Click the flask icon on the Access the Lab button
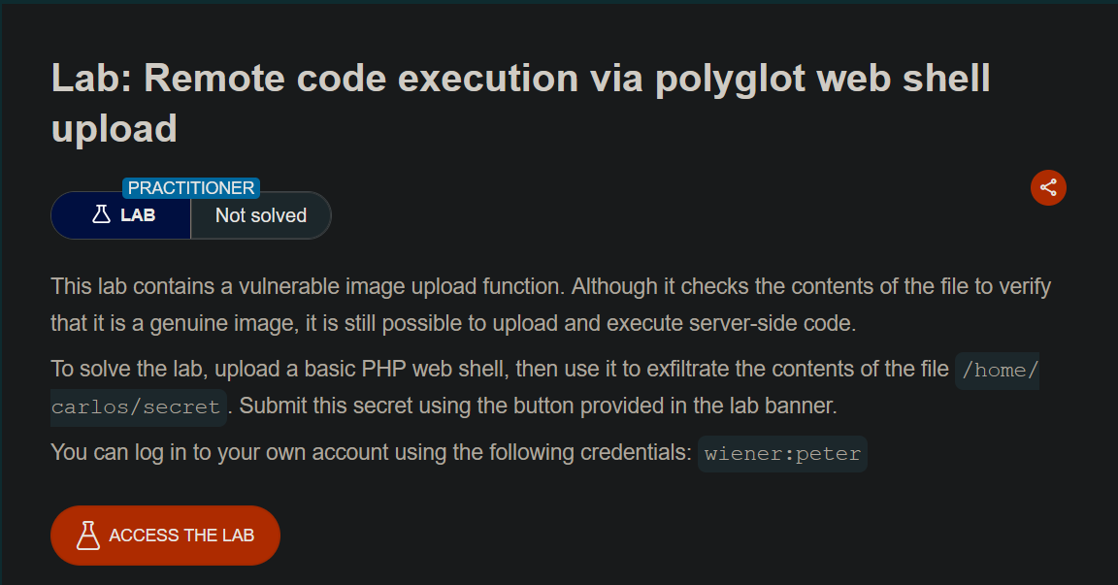This screenshot has height=585, width=1118. click(87, 536)
